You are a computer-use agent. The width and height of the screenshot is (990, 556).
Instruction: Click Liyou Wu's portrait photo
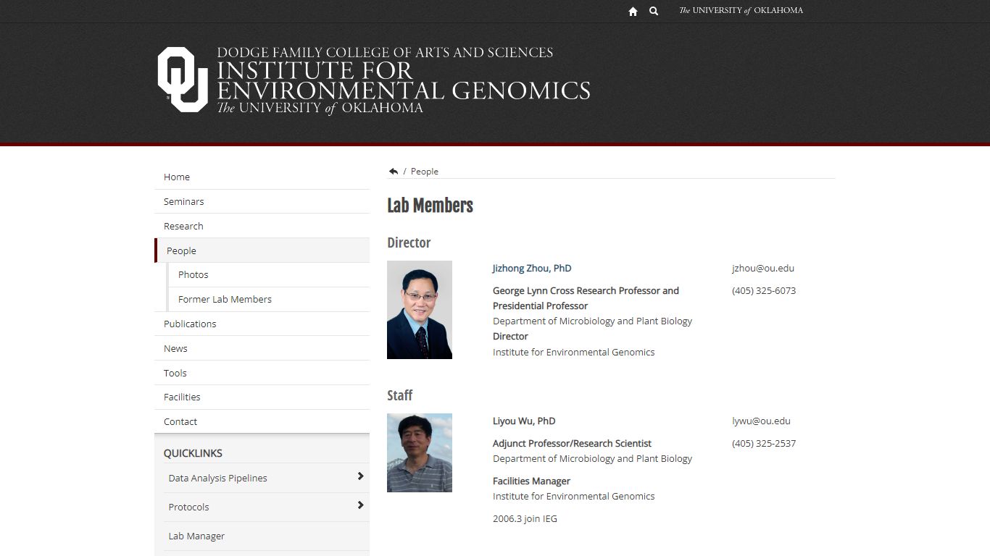[x=420, y=453]
